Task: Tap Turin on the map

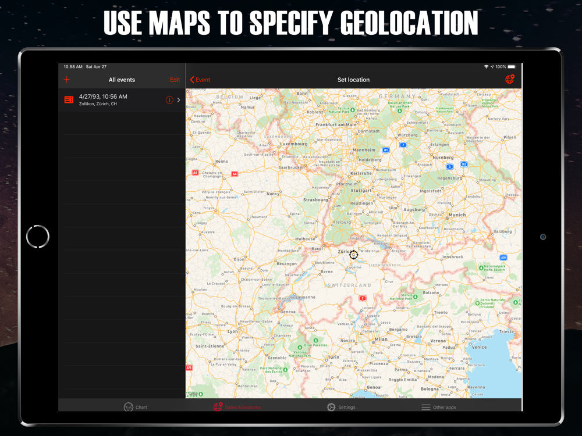Action: (333, 357)
